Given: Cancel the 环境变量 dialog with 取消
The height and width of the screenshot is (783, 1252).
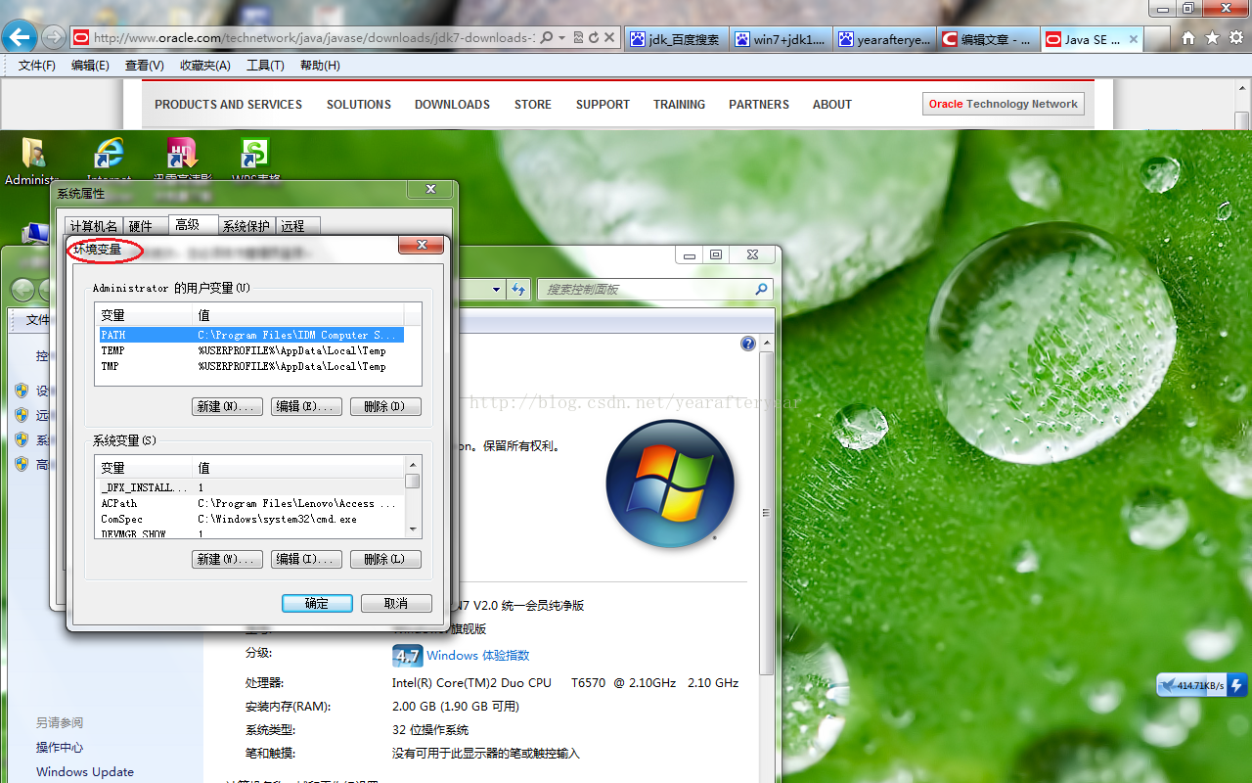Looking at the screenshot, I should click(x=396, y=603).
